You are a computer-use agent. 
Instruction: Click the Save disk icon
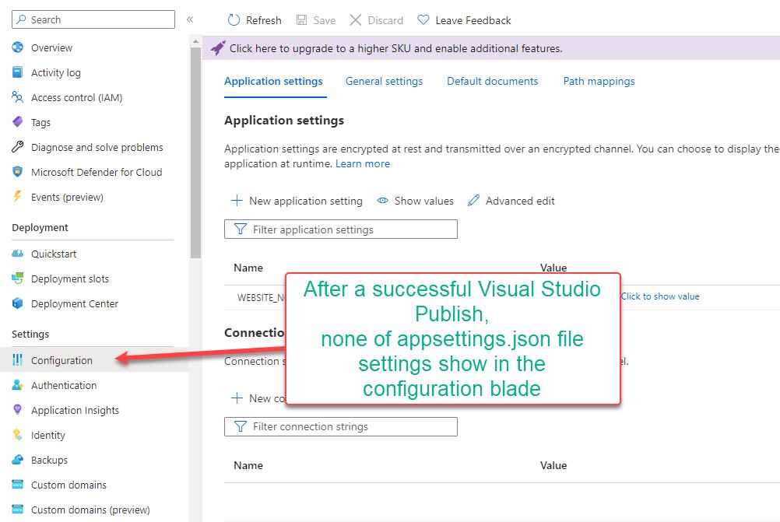pos(301,20)
